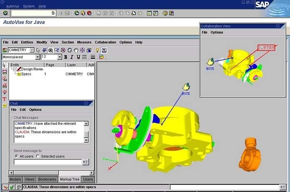The width and height of the screenshot is (290, 192).
Task: Click the green Back arrow in SAP toolbar
Action: tap(77, 13)
